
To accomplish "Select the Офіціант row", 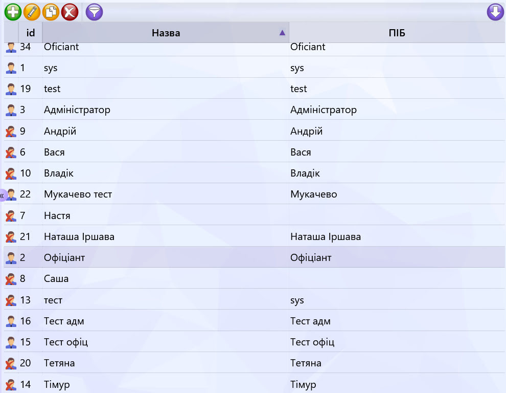I will (255, 257).
